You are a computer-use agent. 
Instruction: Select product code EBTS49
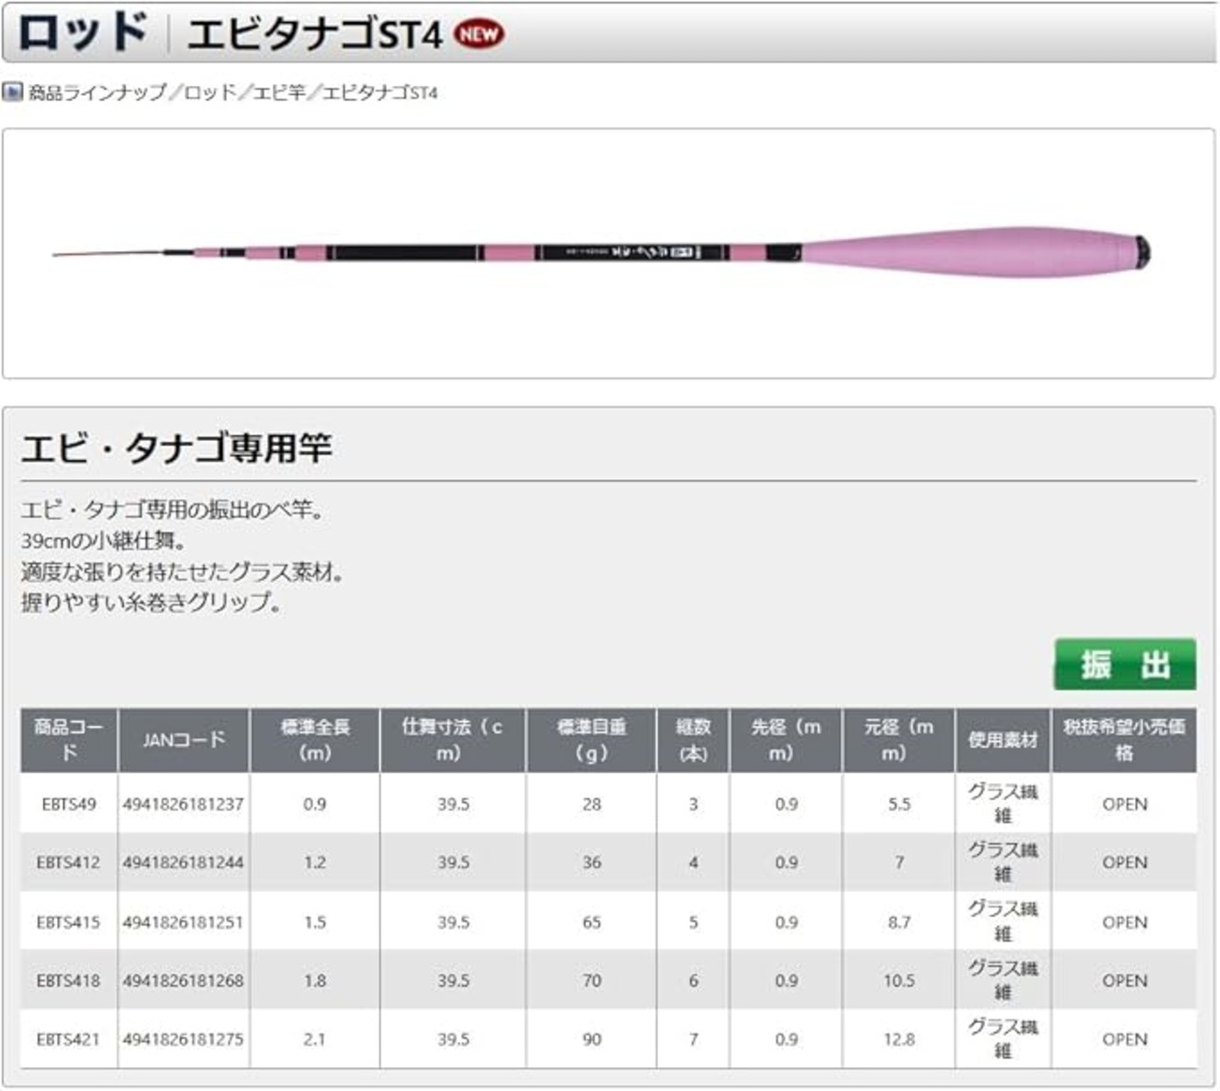pos(69,804)
